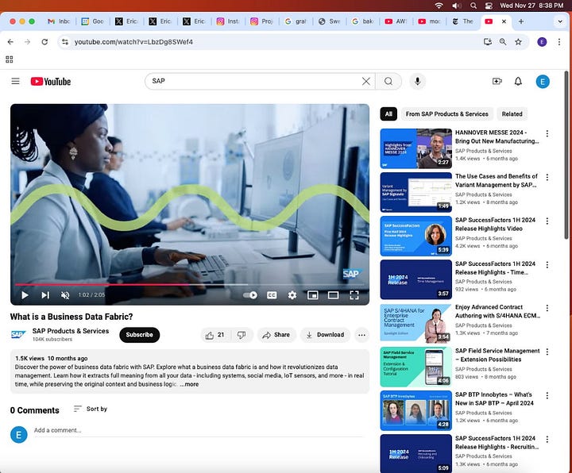Open options for HANNOVER MESSE 2024 video

click(547, 133)
